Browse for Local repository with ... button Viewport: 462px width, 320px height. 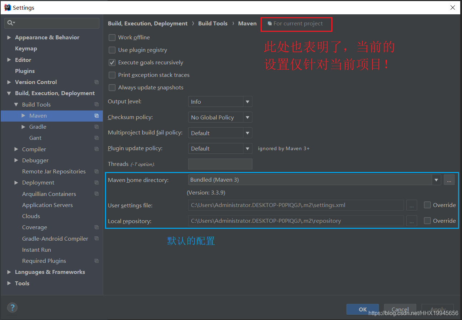point(412,221)
